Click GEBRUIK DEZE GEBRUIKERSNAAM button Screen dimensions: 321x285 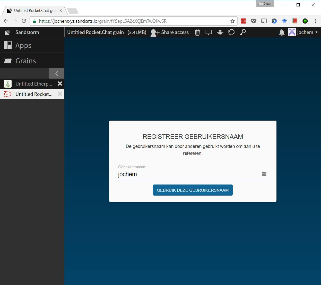tap(193, 190)
